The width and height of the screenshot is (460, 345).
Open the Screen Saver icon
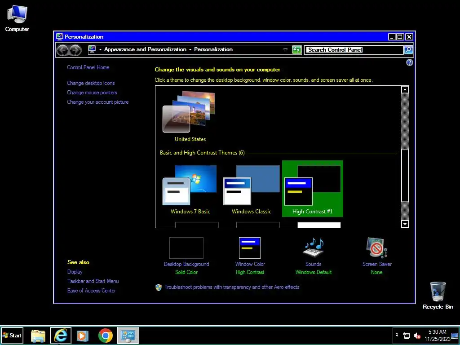(x=377, y=248)
